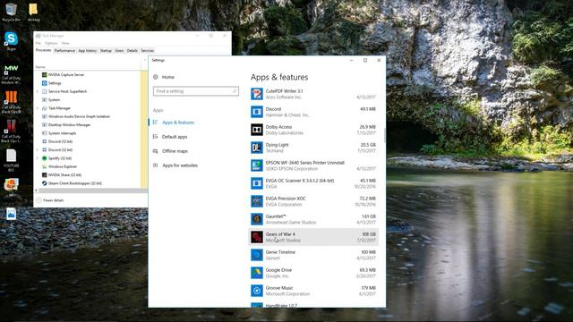Click the Find a setting search box
Image resolution: width=573 pixels, height=322 pixels.
pyautogui.click(x=195, y=91)
